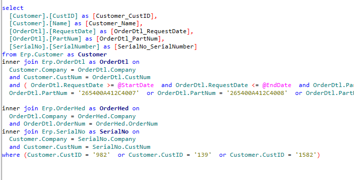Click [OrderDtl].[RequestDate] column reference
Screen dimensions: 354x180
[53, 31]
